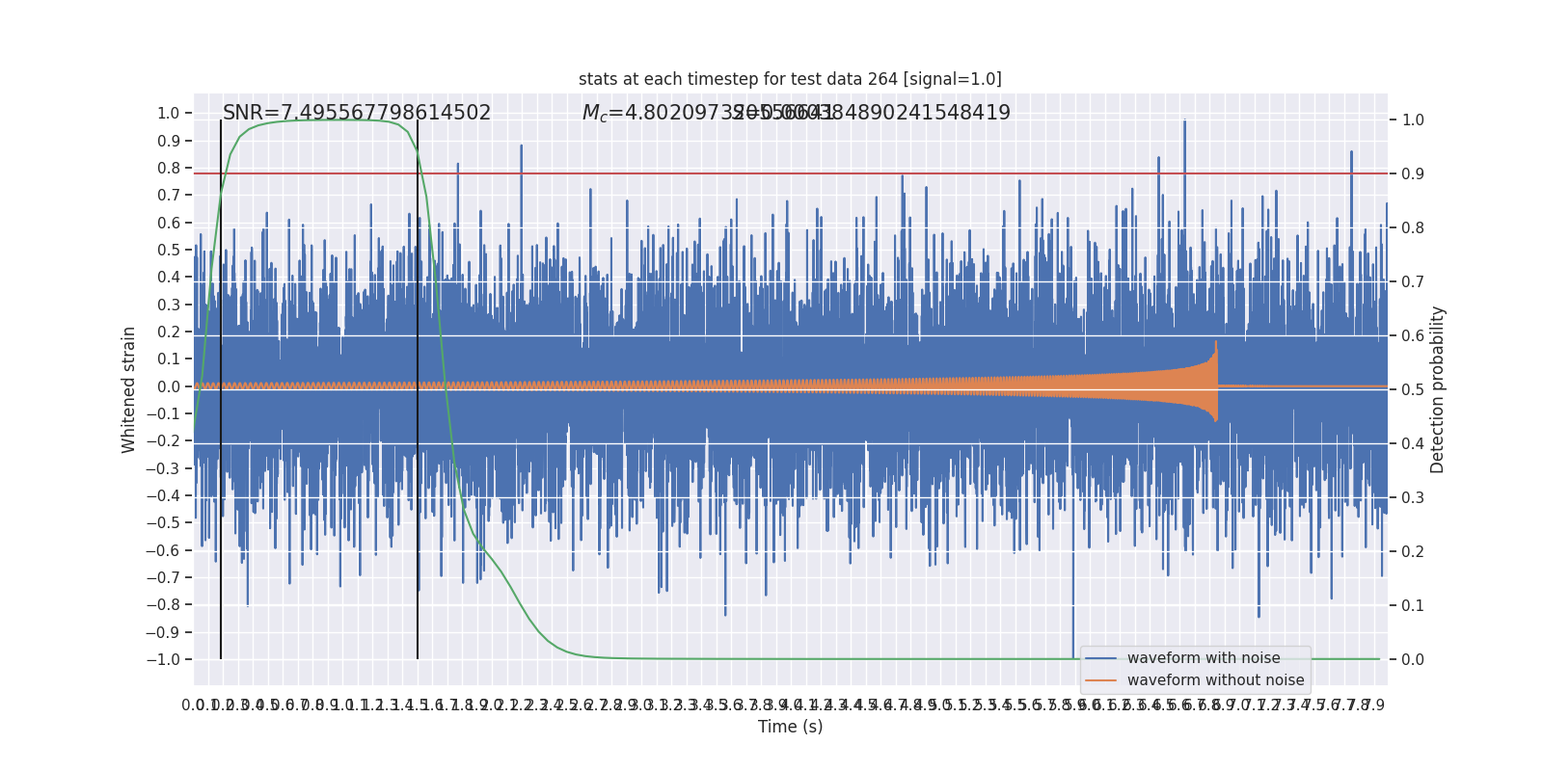Click the green probability curve plateau

click(x=328, y=120)
